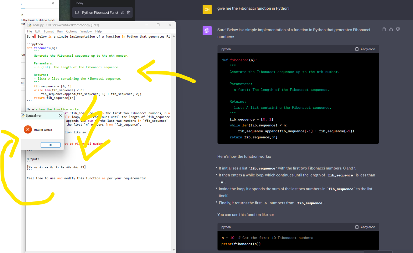Open the Options menu in IDLE
Image resolution: width=413 pixels, height=253 pixels.
(x=72, y=31)
